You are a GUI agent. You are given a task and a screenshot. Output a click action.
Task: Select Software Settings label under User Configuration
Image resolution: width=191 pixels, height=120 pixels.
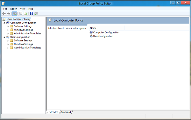(x=23, y=40)
